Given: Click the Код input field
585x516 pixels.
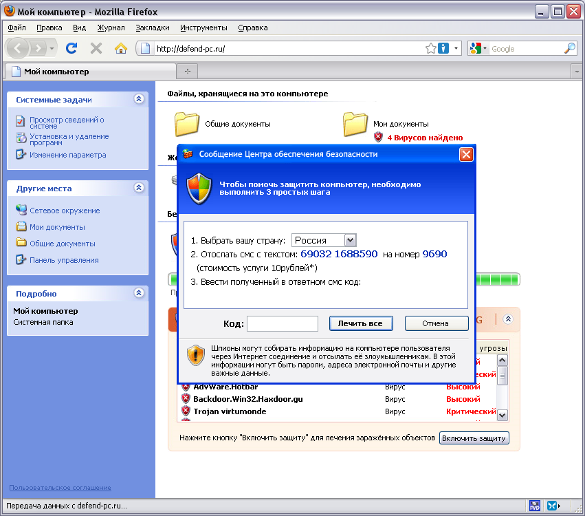Looking at the screenshot, I should (x=283, y=323).
